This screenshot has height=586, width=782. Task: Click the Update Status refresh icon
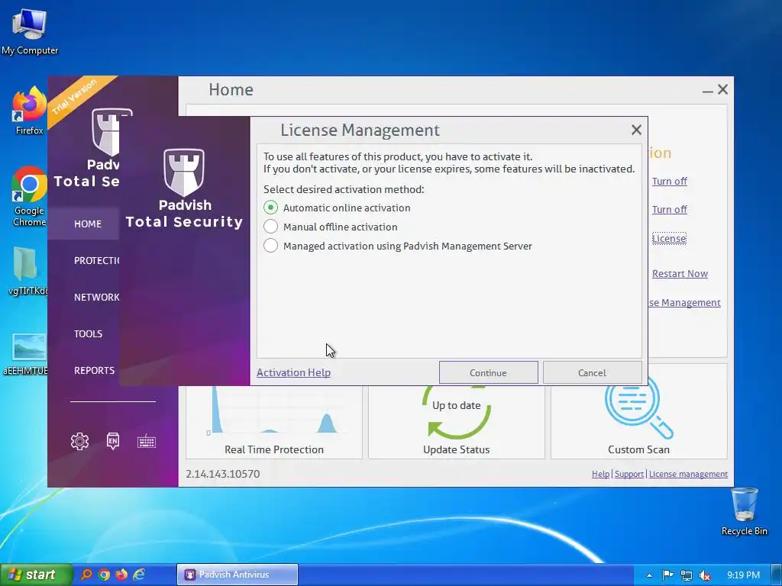click(x=457, y=414)
